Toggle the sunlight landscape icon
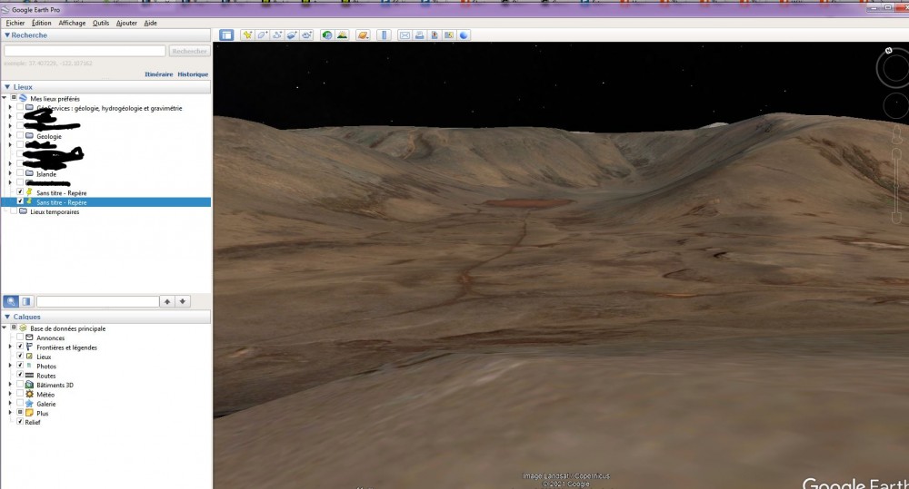This screenshot has width=909, height=489. 342,35
